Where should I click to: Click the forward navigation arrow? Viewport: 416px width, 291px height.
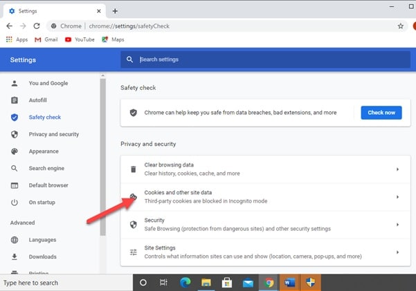tap(23, 26)
